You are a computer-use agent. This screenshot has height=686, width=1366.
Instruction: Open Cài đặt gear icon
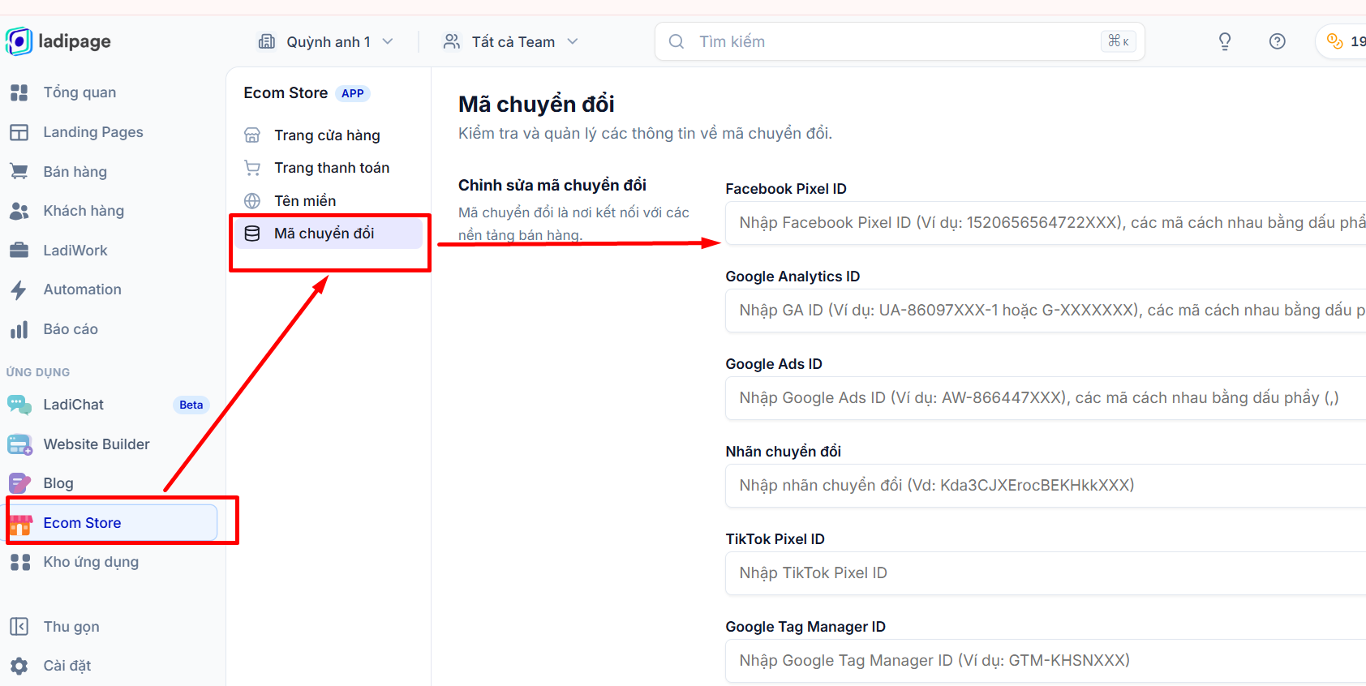tap(19, 666)
